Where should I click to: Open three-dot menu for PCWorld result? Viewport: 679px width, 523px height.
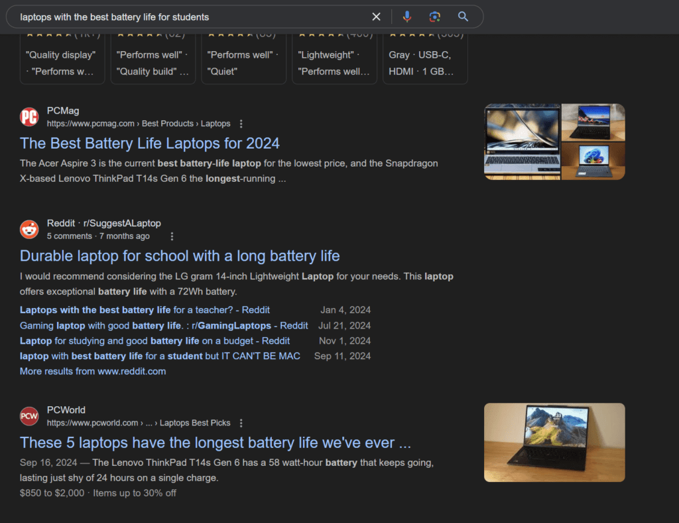(241, 423)
